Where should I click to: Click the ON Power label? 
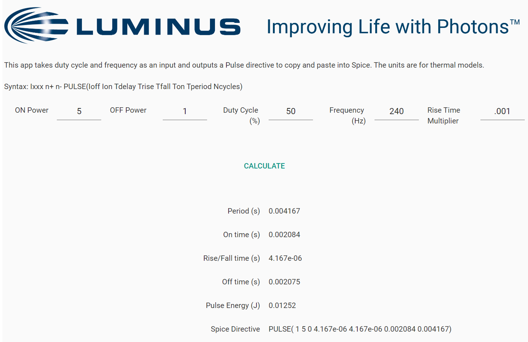point(32,110)
